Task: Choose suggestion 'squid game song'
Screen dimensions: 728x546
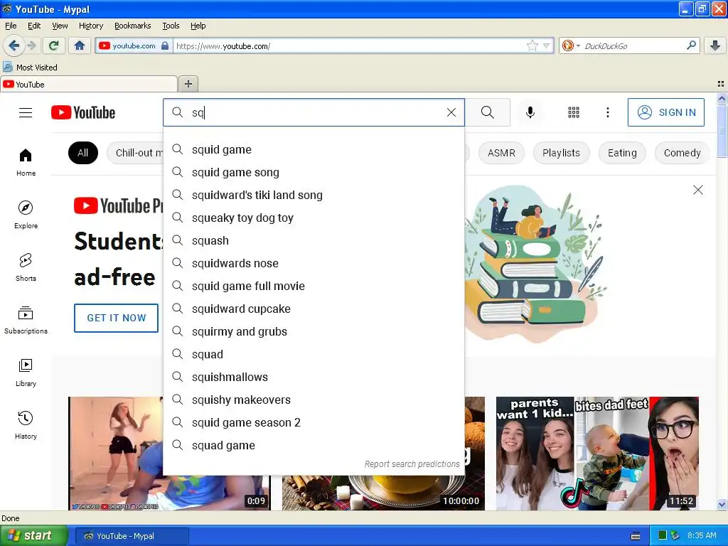Action: click(314, 172)
